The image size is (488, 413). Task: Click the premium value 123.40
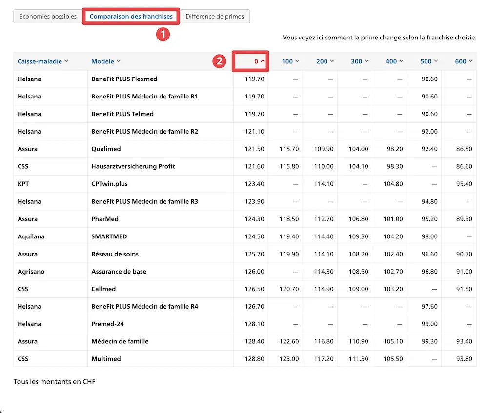click(254, 184)
